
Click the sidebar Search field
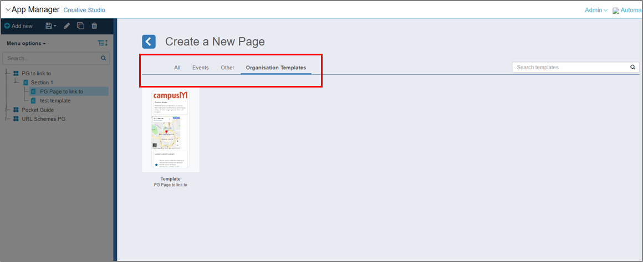(x=56, y=58)
